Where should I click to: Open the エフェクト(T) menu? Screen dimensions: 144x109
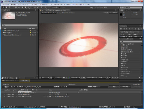click(x=44, y=4)
